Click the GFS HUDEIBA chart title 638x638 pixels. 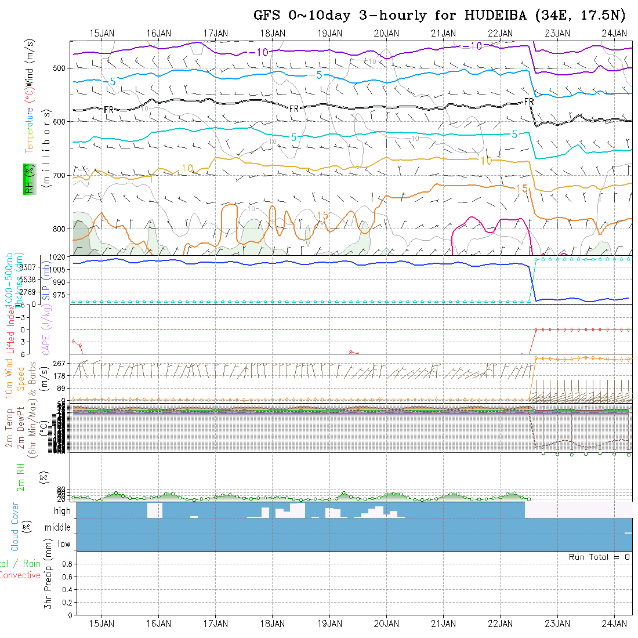point(440,15)
